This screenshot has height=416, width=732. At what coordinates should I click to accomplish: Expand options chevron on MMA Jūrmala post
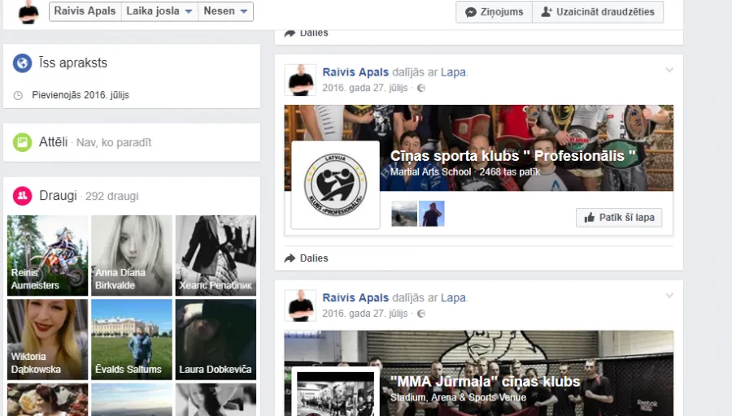pos(669,296)
